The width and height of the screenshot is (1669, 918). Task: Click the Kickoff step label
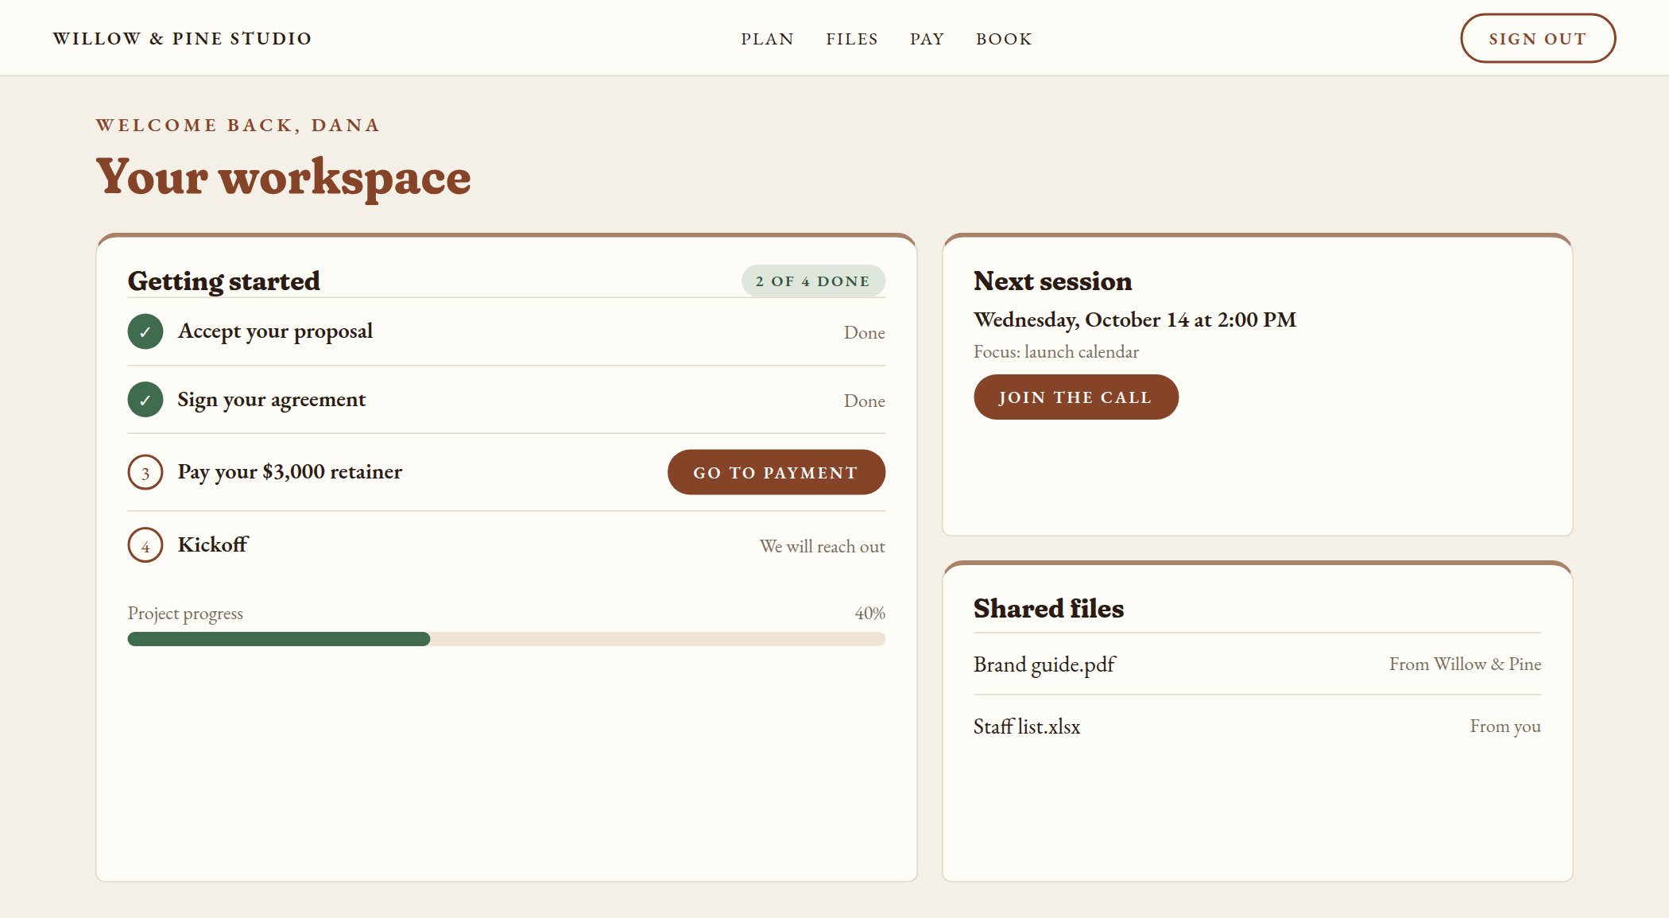tap(213, 544)
